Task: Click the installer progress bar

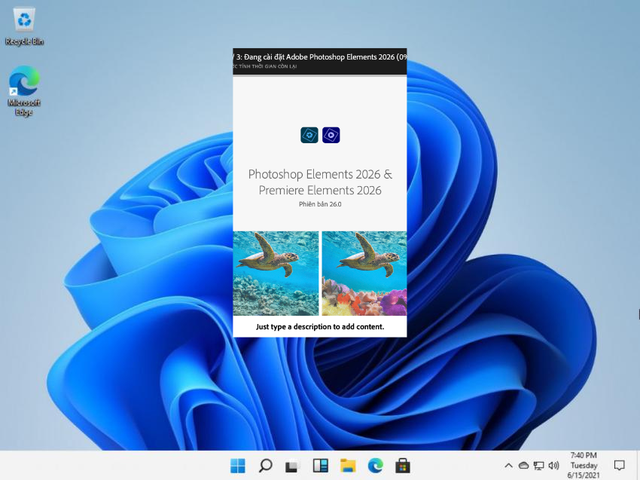Action: (320, 75)
